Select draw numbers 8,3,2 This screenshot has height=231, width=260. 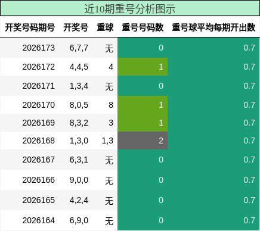(x=79, y=123)
